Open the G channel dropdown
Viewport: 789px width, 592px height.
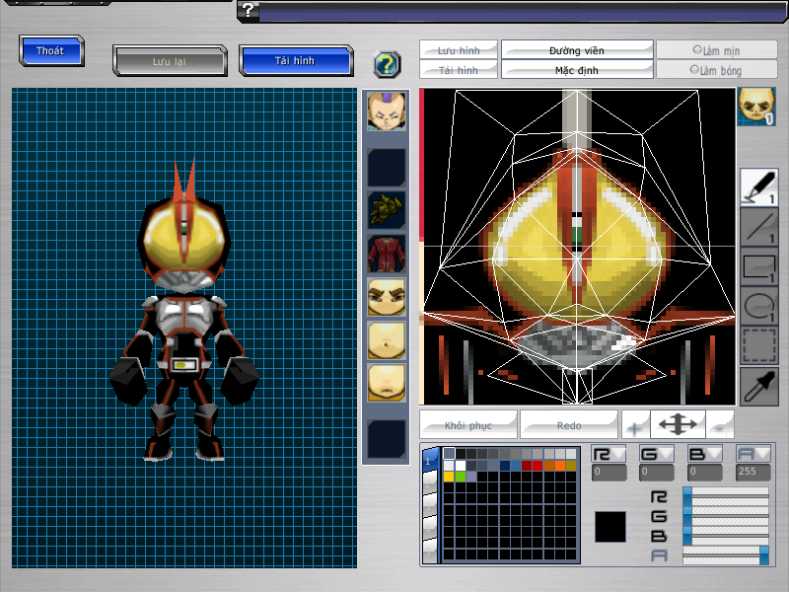tap(656, 454)
